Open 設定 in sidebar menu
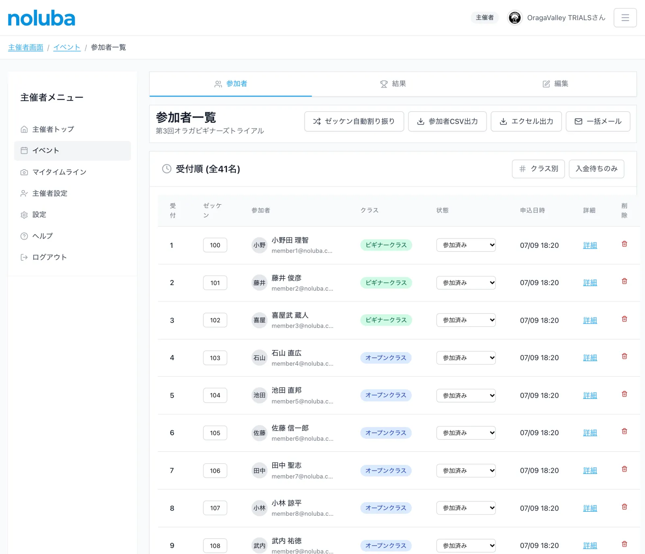Viewport: 645px width, 554px height. point(73,215)
